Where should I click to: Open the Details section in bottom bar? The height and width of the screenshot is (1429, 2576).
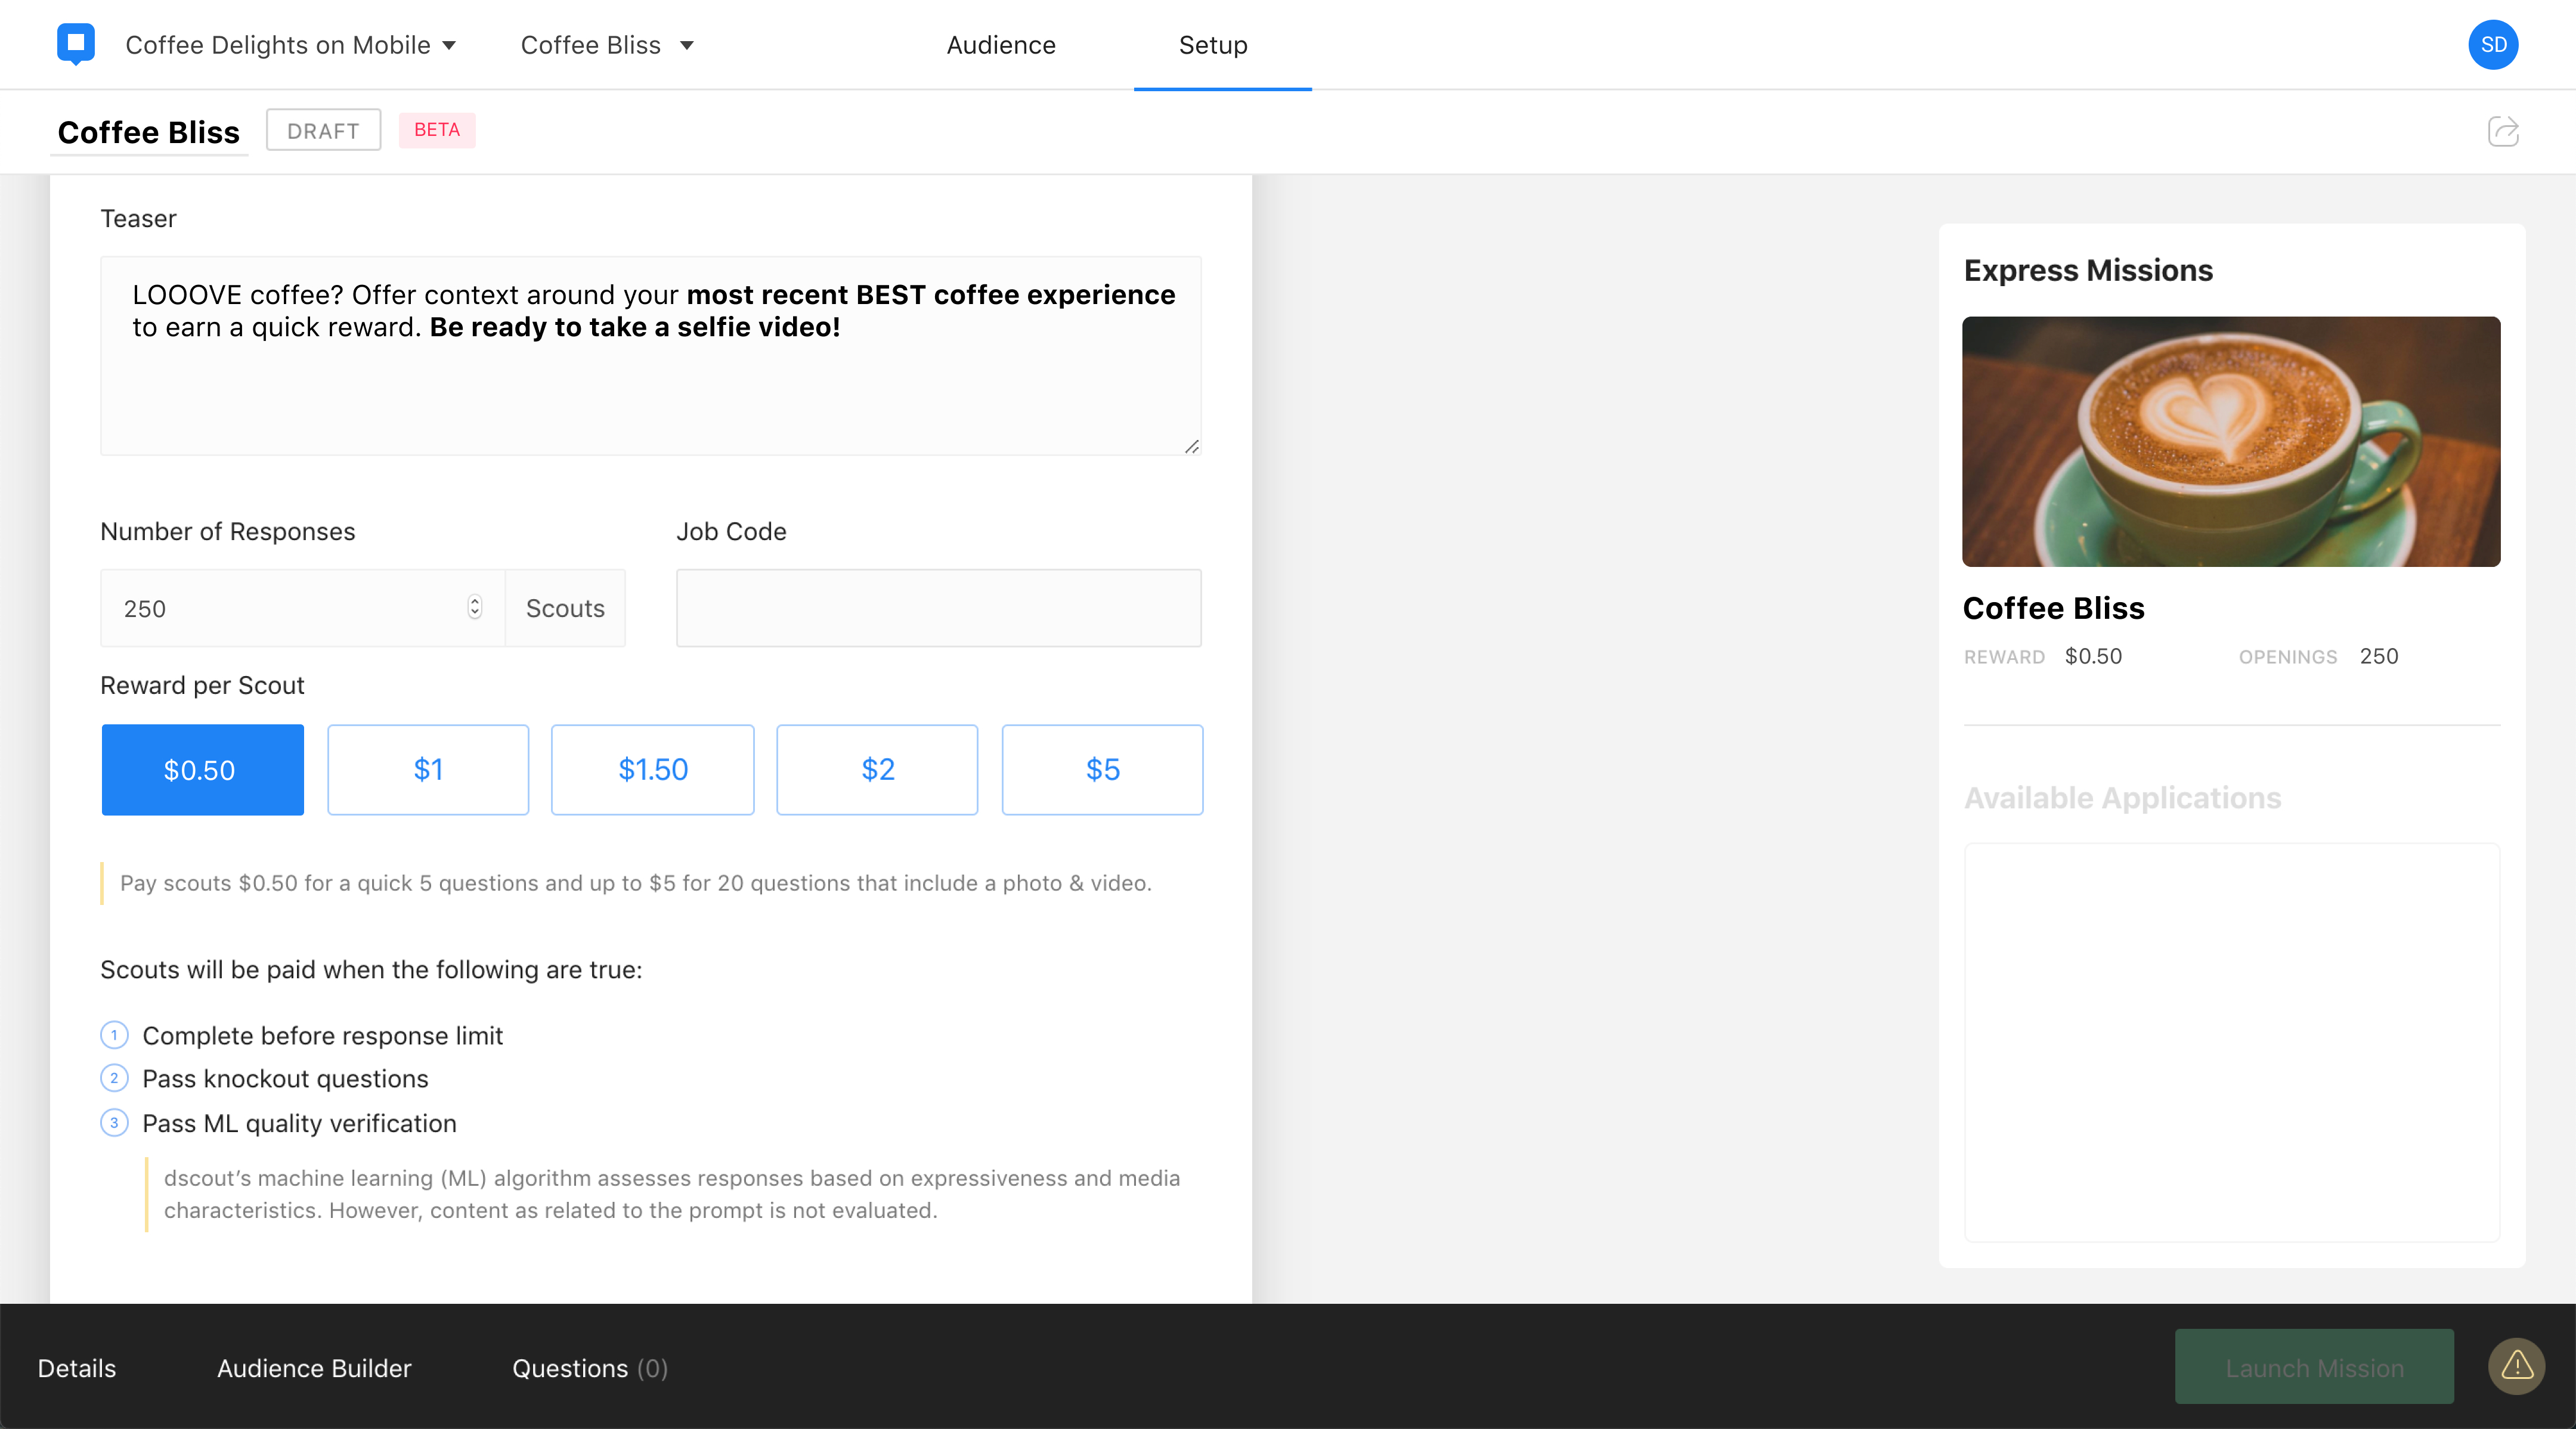point(77,1368)
